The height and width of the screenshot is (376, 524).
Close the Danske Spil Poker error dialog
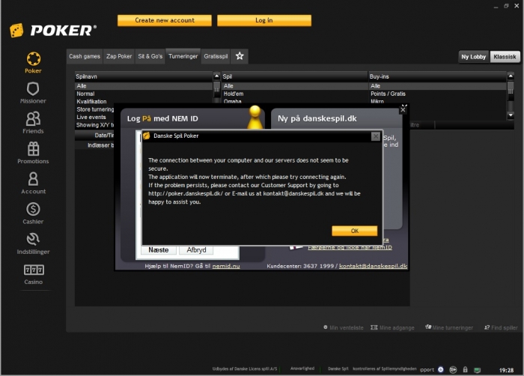pyautogui.click(x=376, y=136)
